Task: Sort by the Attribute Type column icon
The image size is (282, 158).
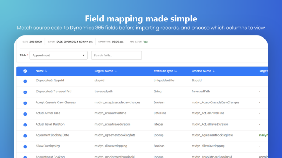Action: pyautogui.click(x=175, y=71)
